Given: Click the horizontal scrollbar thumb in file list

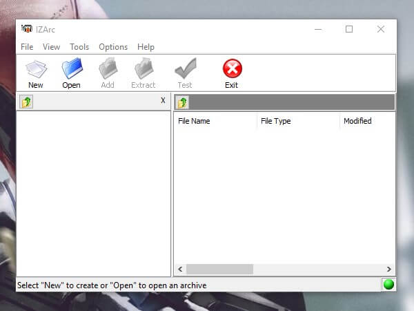Looking at the screenshot, I should coord(219,270).
